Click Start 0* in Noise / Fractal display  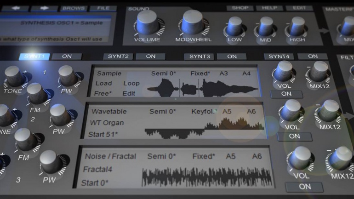click(95, 183)
